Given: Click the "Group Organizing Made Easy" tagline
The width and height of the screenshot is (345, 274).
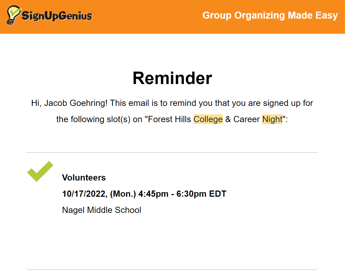Looking at the screenshot, I should pyautogui.click(x=270, y=15).
